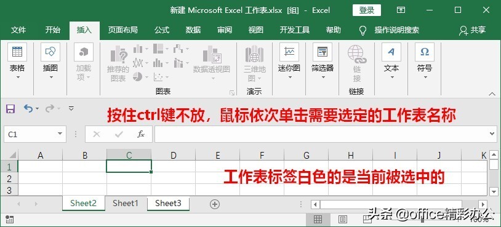Screen dimensions: 501x227
Task: Expand the formula bar
Action: click(492, 133)
